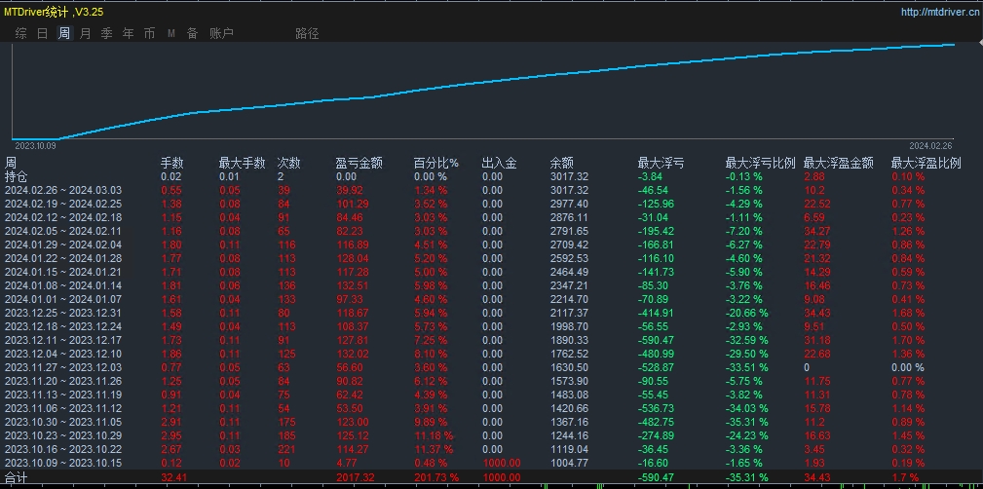Click the deposit amount 1000.00 in 2023.10.09 row
Viewport: 983px width, 489px height.
tap(501, 463)
